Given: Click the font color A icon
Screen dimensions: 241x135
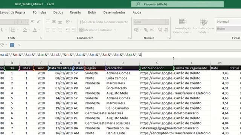Looking at the screenshot, I should (x=35, y=30).
